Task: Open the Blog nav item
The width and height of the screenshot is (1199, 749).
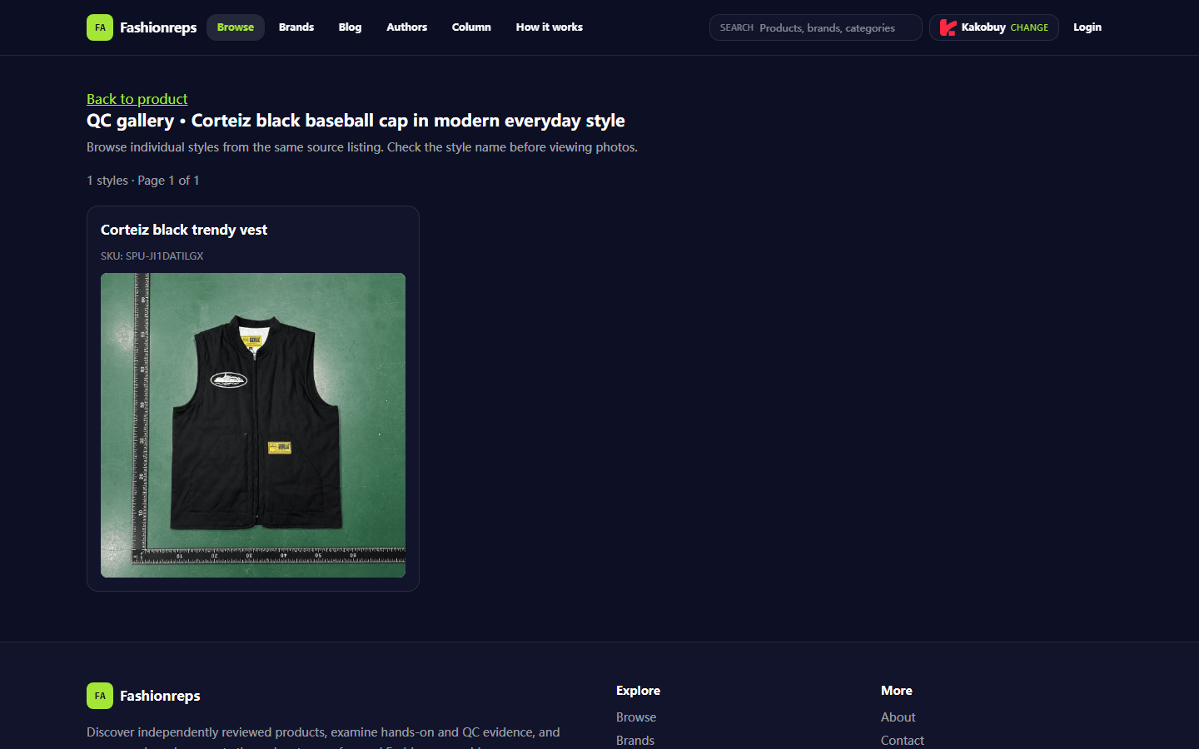Action: [x=351, y=27]
